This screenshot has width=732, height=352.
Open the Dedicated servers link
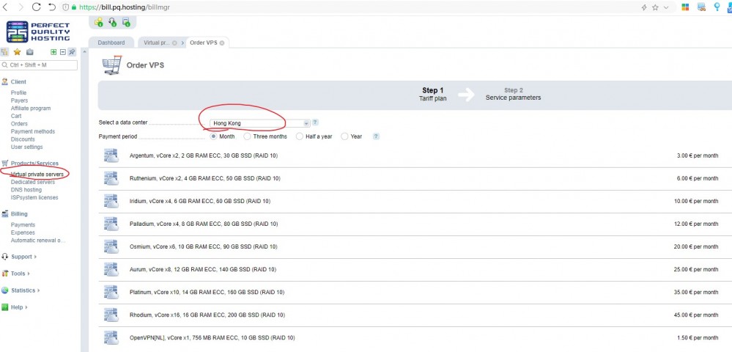point(34,182)
